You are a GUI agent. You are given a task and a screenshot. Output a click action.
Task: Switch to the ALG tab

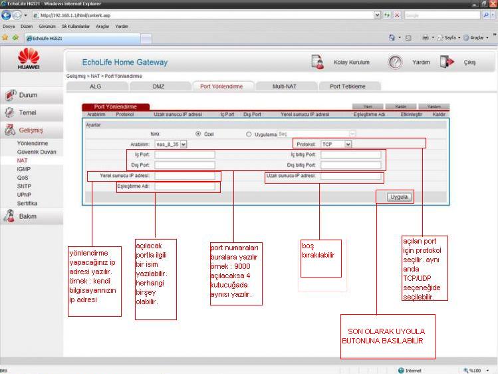(x=97, y=87)
